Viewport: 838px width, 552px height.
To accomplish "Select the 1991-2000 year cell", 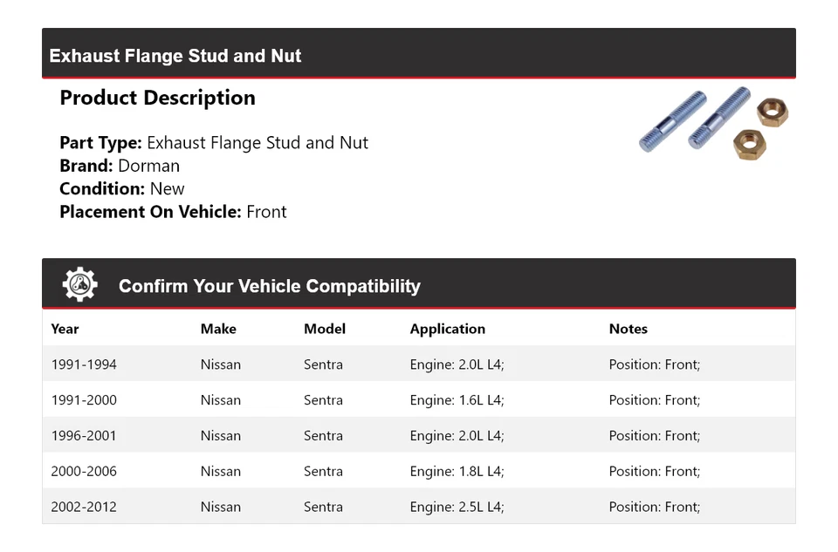I will click(84, 400).
